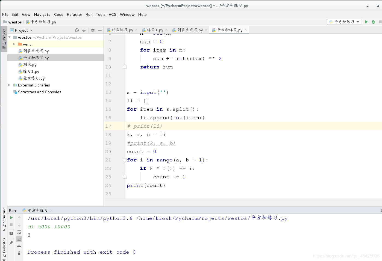Toggle code fold at line 10
This screenshot has width=382, height=261.
click(125, 67)
